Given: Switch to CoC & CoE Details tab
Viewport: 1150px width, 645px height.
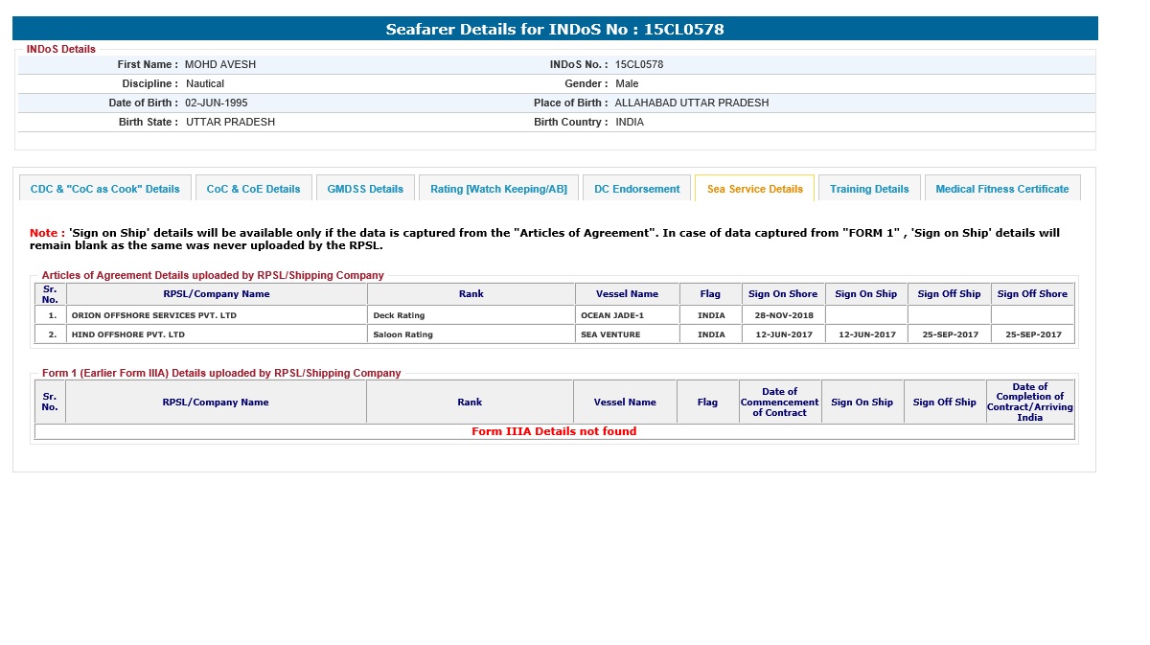Looking at the screenshot, I should 253,189.
